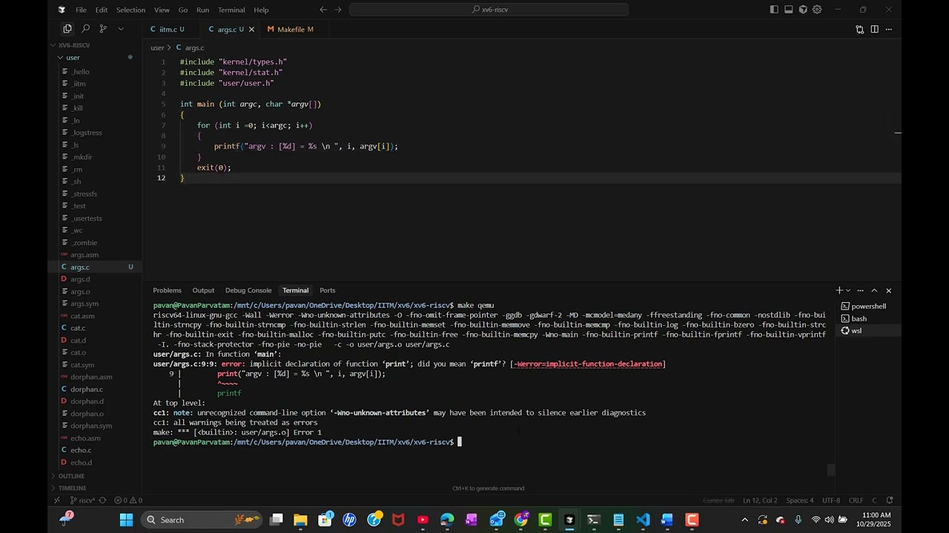Collapse the XV6-RISCV explorer section
Viewport: 949px width, 533px height.
pyautogui.click(x=74, y=45)
